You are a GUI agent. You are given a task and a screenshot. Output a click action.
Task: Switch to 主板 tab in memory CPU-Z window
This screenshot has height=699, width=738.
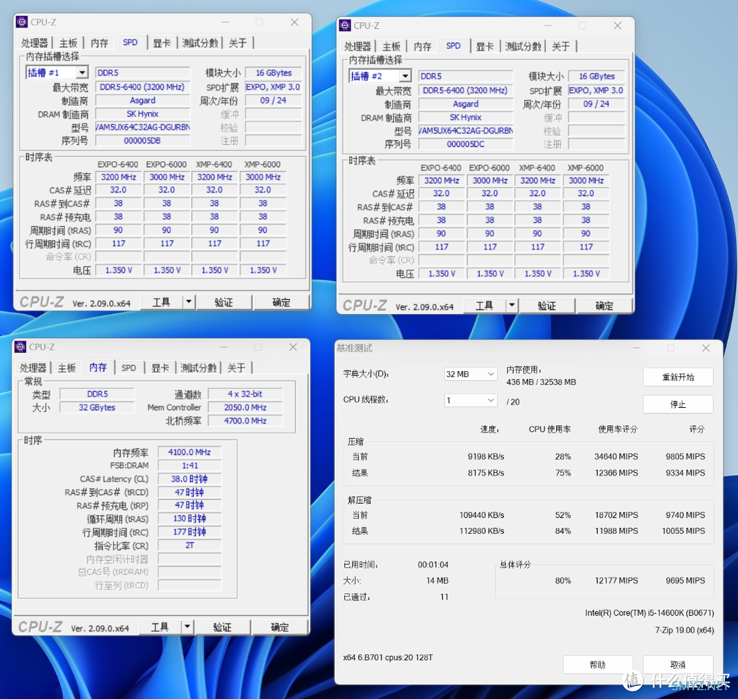click(67, 368)
